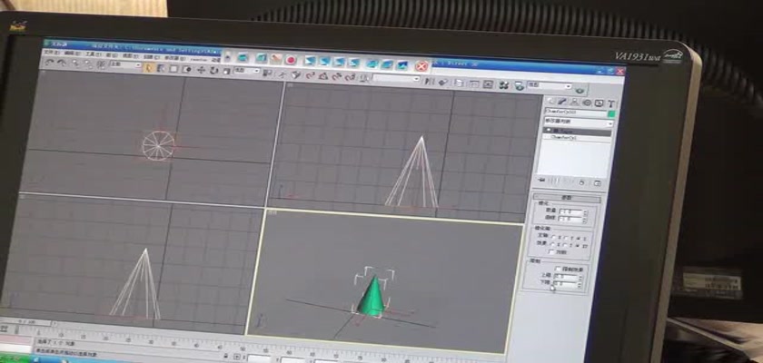Select primary axis 主轴 X radio button
763x363 pixels.
pyautogui.click(x=553, y=237)
